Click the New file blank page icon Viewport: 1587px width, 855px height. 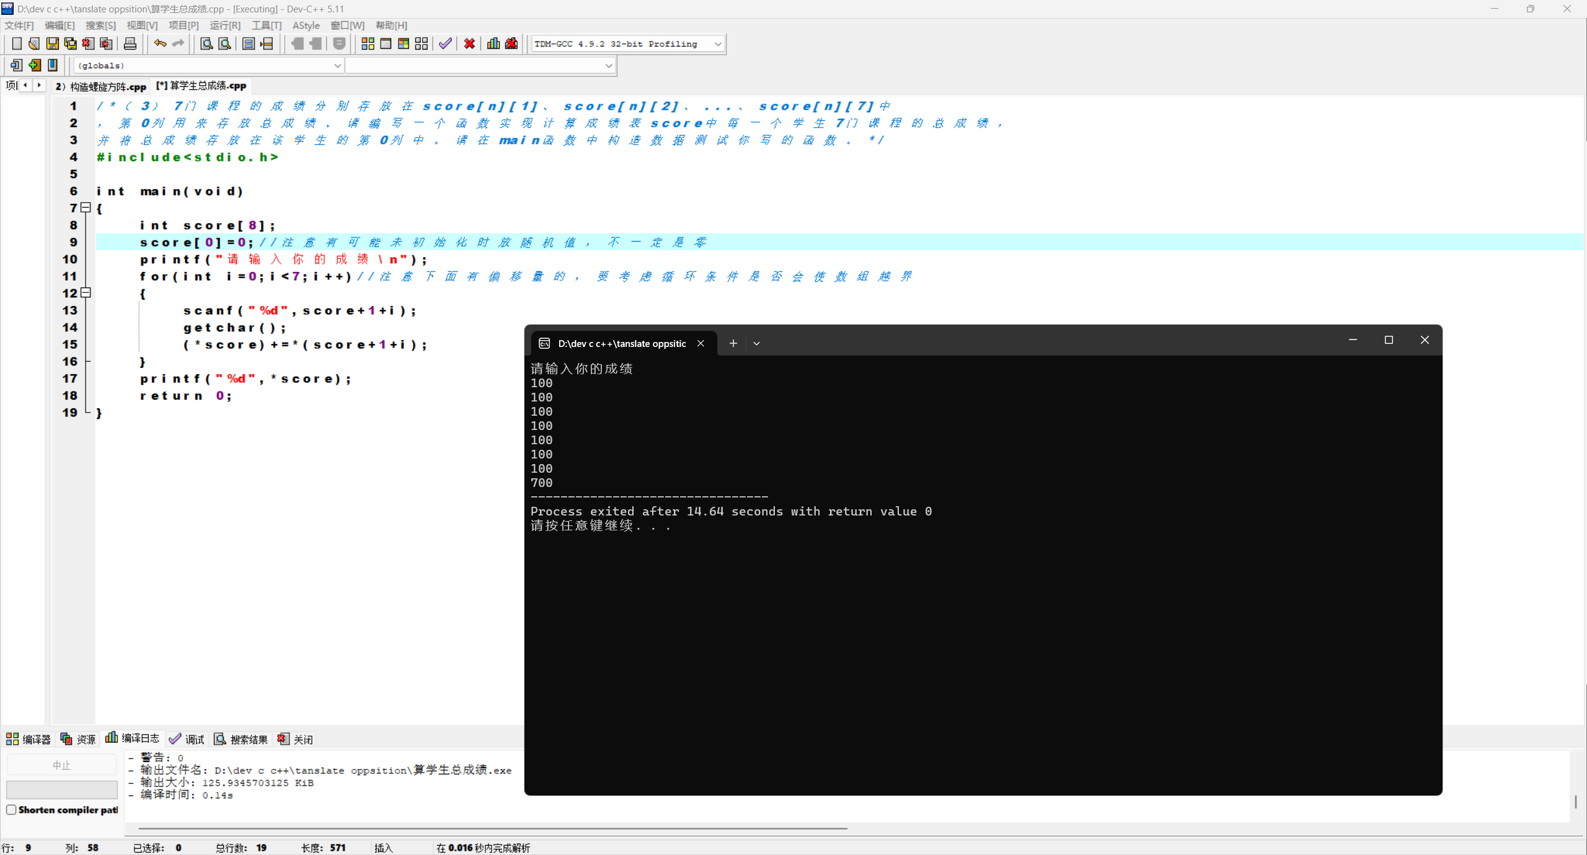click(17, 43)
